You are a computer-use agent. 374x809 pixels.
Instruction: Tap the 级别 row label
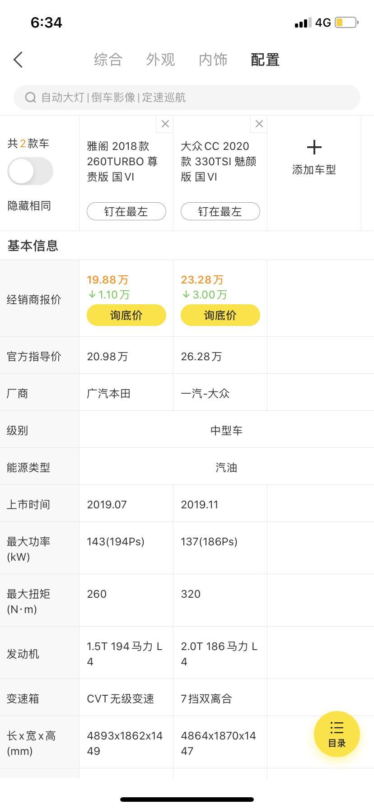pos(17,430)
